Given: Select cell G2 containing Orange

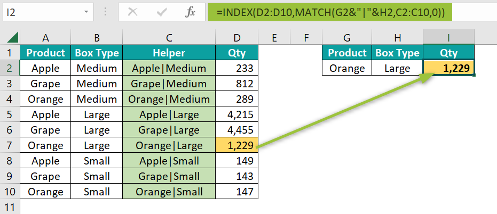Looking at the screenshot, I should (347, 68).
